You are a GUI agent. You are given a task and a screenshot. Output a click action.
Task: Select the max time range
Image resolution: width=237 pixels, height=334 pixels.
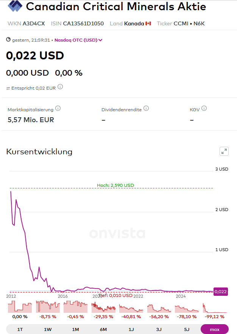point(215,329)
